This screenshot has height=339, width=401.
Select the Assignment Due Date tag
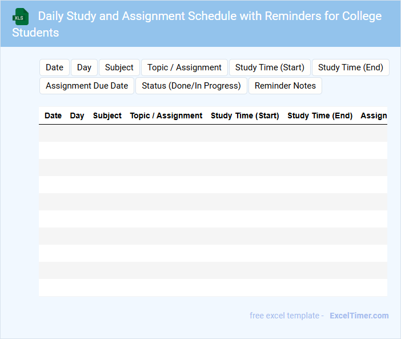tap(87, 86)
